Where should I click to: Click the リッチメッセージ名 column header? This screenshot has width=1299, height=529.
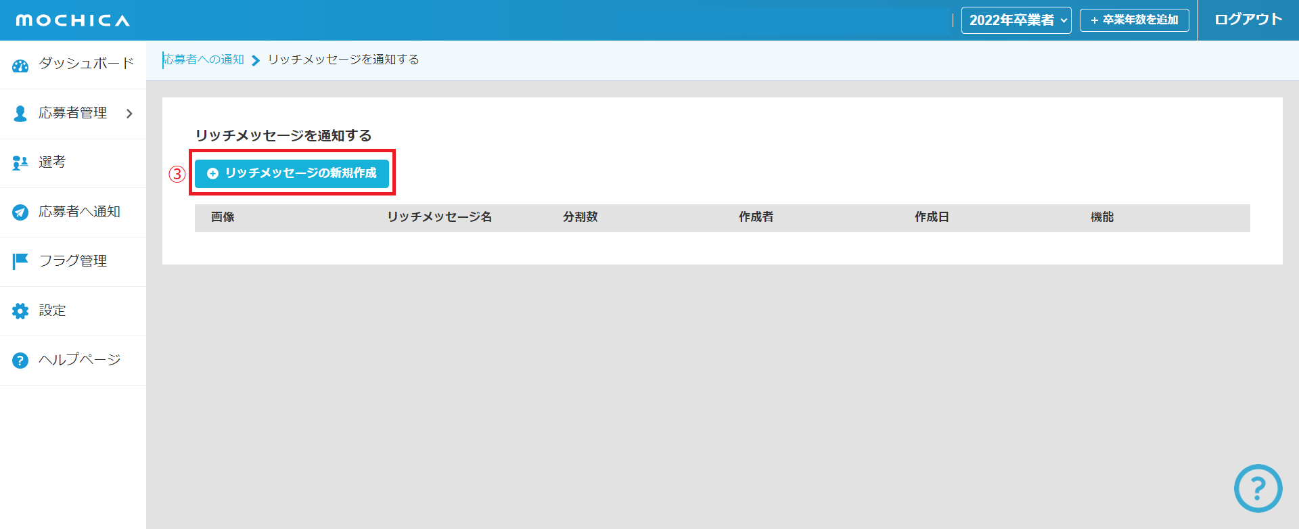[x=439, y=217]
